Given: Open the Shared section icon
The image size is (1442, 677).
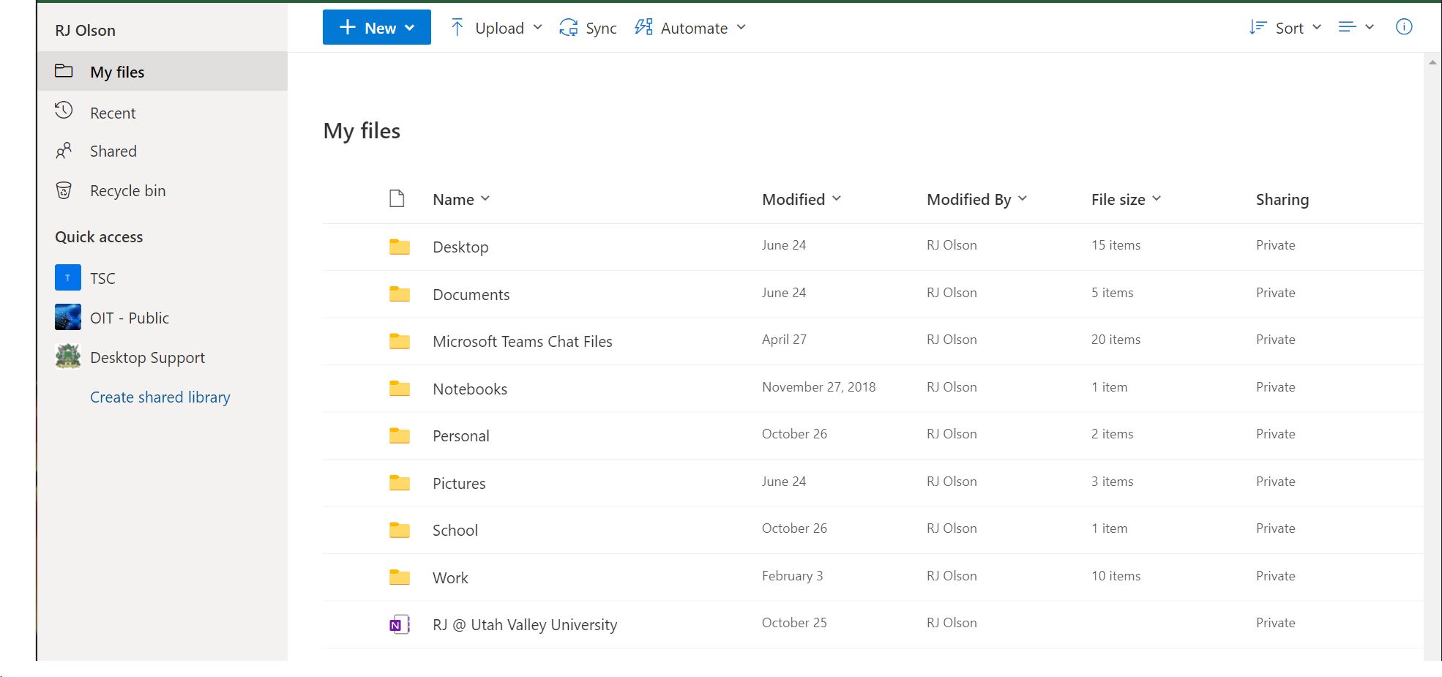Looking at the screenshot, I should pos(64,150).
